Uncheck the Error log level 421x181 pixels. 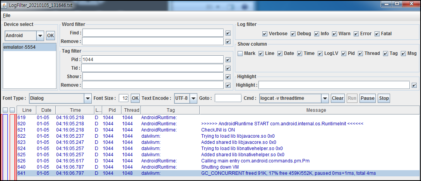pyautogui.click(x=356, y=34)
